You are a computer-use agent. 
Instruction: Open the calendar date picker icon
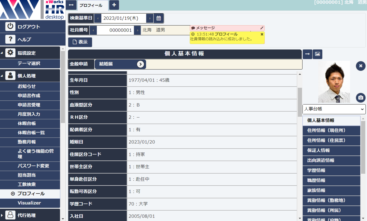(x=158, y=18)
